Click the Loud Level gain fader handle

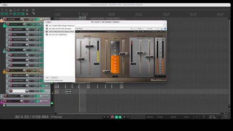[90, 46]
